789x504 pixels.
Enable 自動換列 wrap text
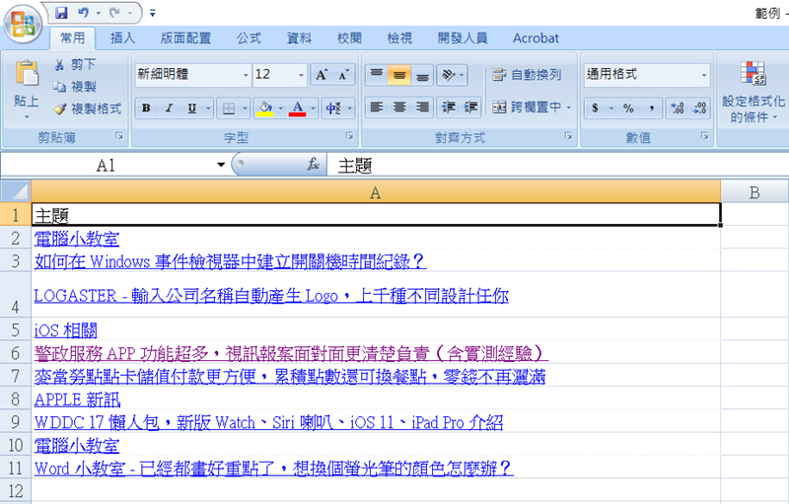pyautogui.click(x=527, y=75)
